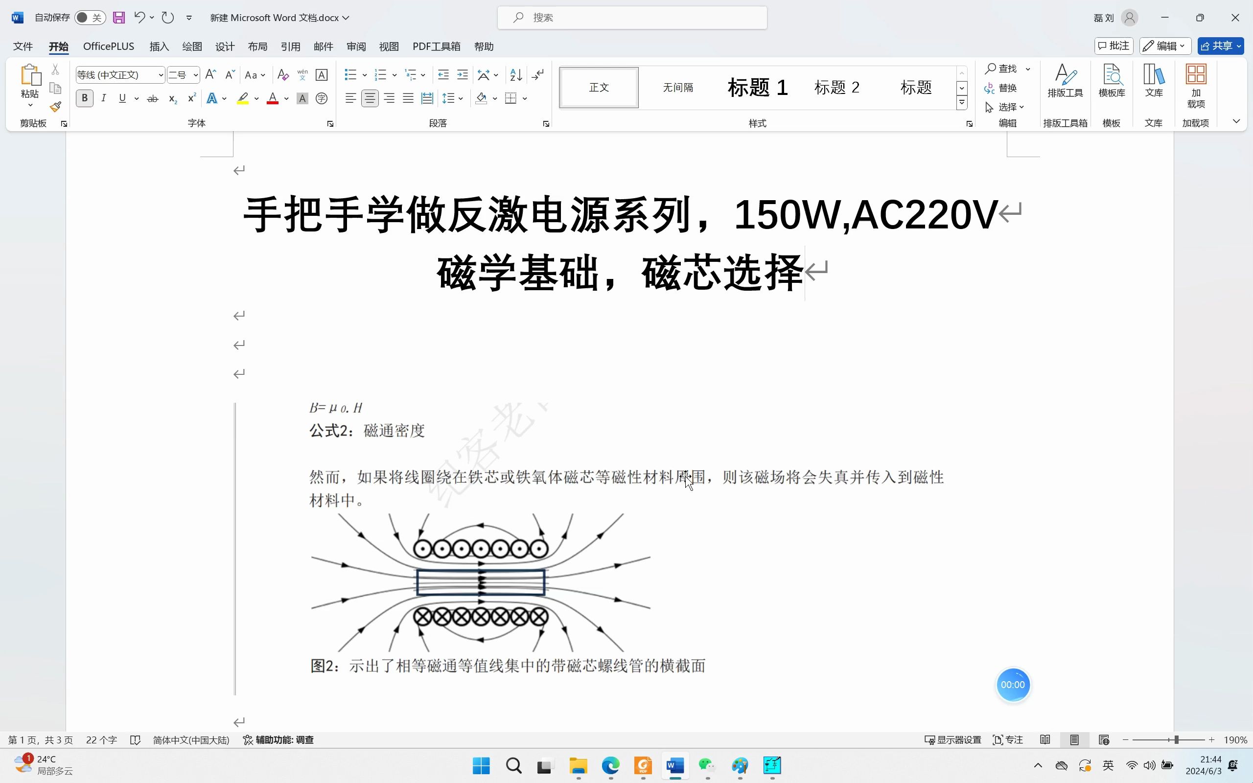Center align the text
1253x783 pixels.
(x=370, y=98)
